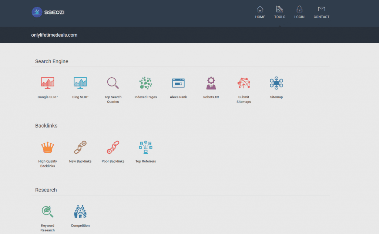Open the Sitemap network icon
The image size is (379, 234).
[x=276, y=83]
